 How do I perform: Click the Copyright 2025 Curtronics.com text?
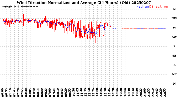tap(19, 7)
